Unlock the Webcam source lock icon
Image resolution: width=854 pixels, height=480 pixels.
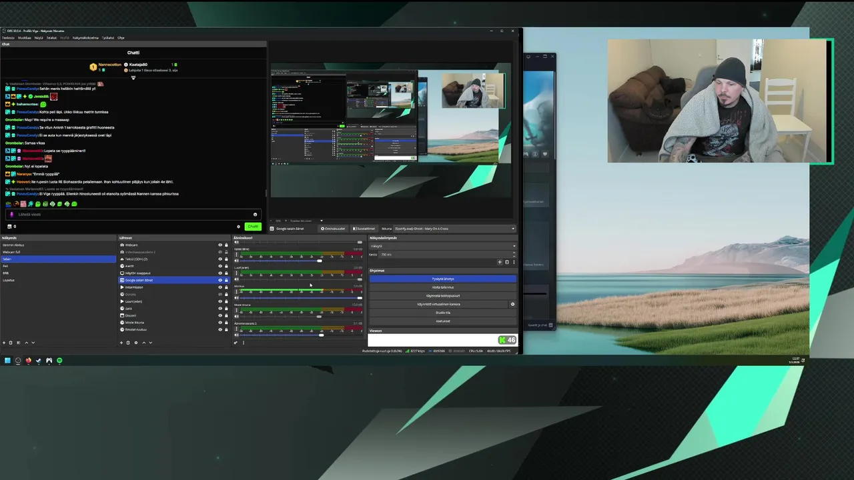tap(226, 245)
